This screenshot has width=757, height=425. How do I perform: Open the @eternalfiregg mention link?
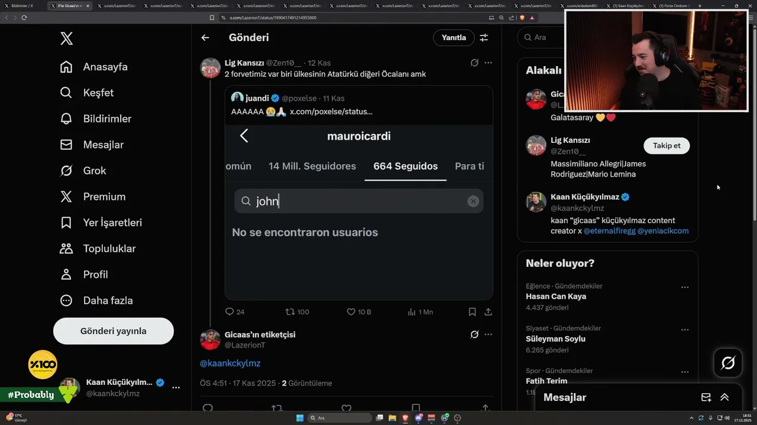pyautogui.click(x=609, y=231)
